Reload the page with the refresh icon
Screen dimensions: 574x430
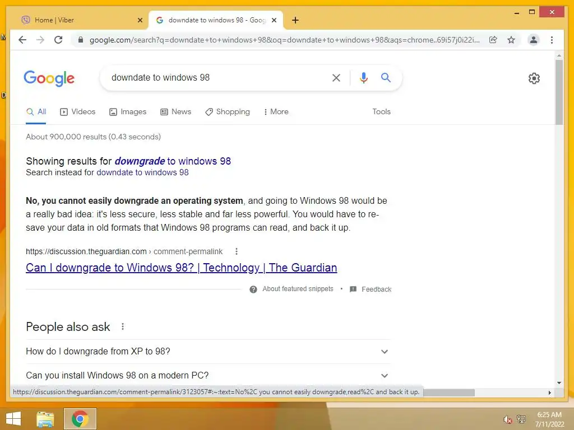(58, 40)
